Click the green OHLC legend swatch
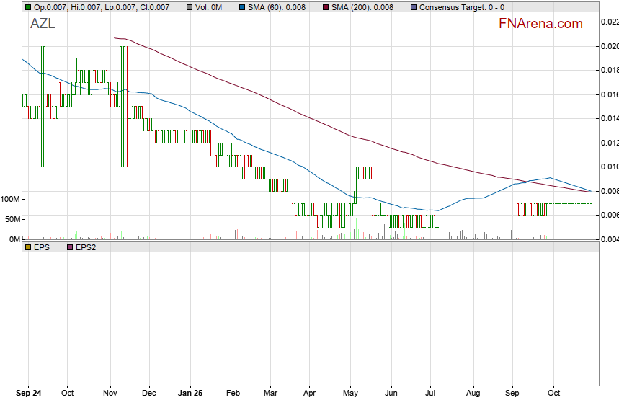The width and height of the screenshot is (619, 408). pos(27,7)
